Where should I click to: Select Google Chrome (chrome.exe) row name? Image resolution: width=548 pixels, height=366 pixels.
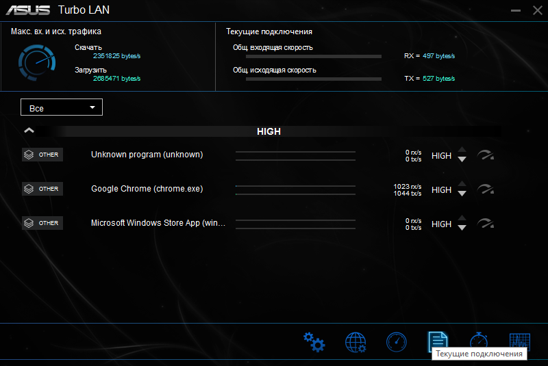click(147, 189)
